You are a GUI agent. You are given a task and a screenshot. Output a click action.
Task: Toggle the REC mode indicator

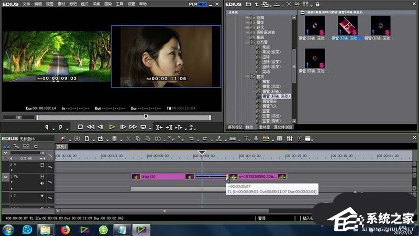pyautogui.click(x=202, y=4)
